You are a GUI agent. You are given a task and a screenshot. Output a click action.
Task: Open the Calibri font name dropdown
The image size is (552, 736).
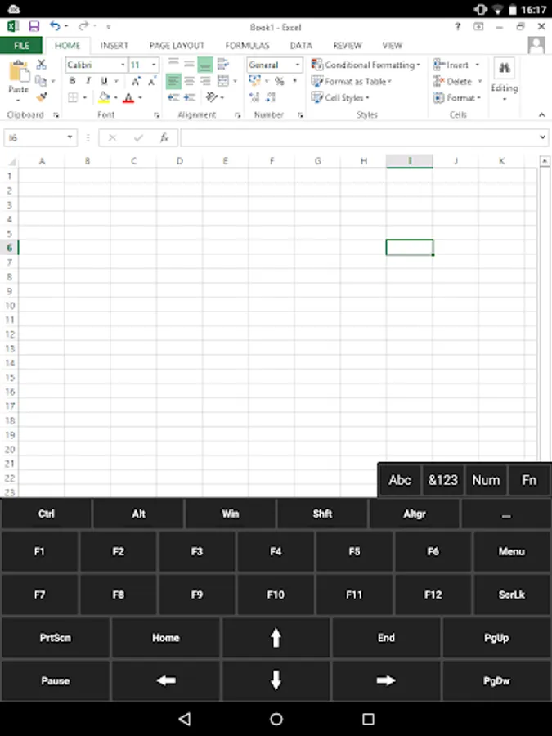point(123,65)
